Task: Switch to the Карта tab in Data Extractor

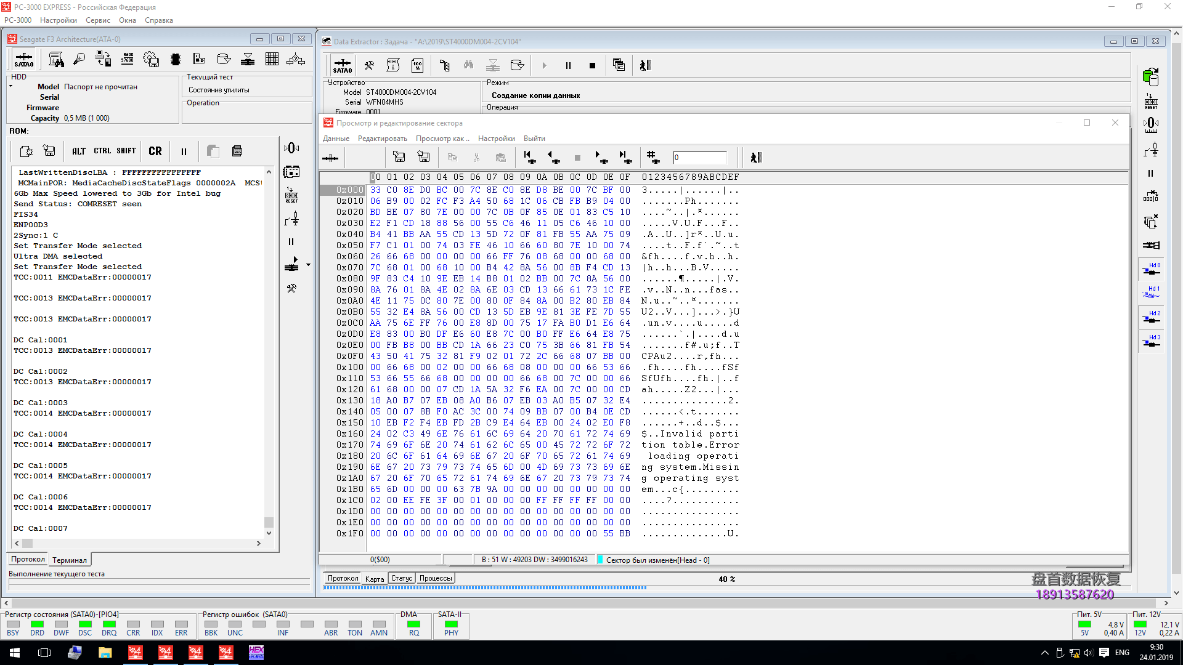Action: pyautogui.click(x=375, y=579)
